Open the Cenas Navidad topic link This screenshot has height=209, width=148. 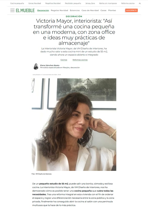35,3
